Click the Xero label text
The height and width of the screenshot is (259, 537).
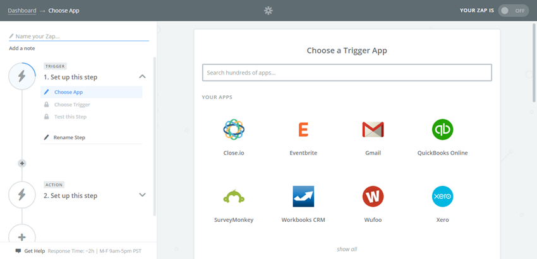click(x=442, y=220)
